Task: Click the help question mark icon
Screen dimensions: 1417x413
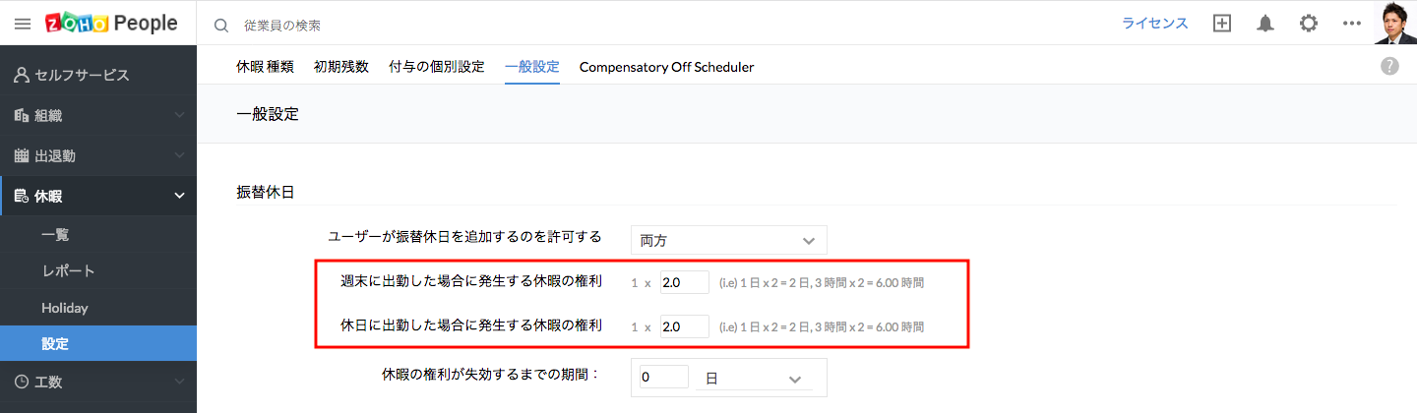Action: click(1389, 66)
